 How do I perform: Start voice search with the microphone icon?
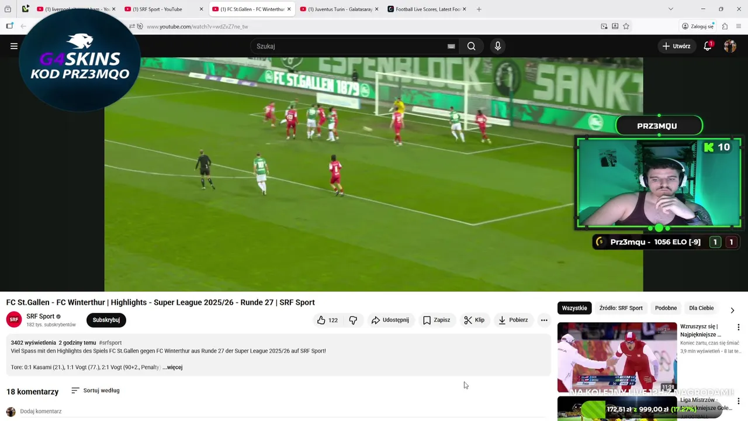point(497,46)
